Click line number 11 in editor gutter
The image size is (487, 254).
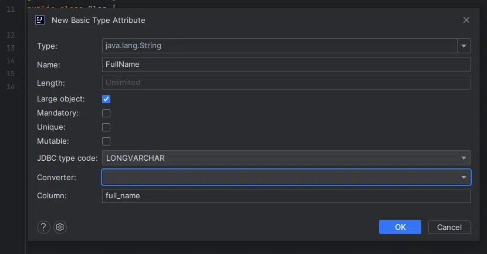(x=11, y=9)
